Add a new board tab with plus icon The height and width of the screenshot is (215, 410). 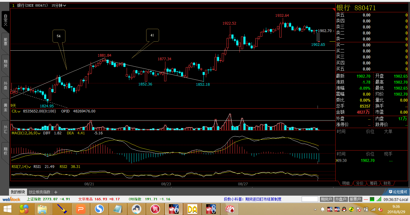tap(56, 192)
